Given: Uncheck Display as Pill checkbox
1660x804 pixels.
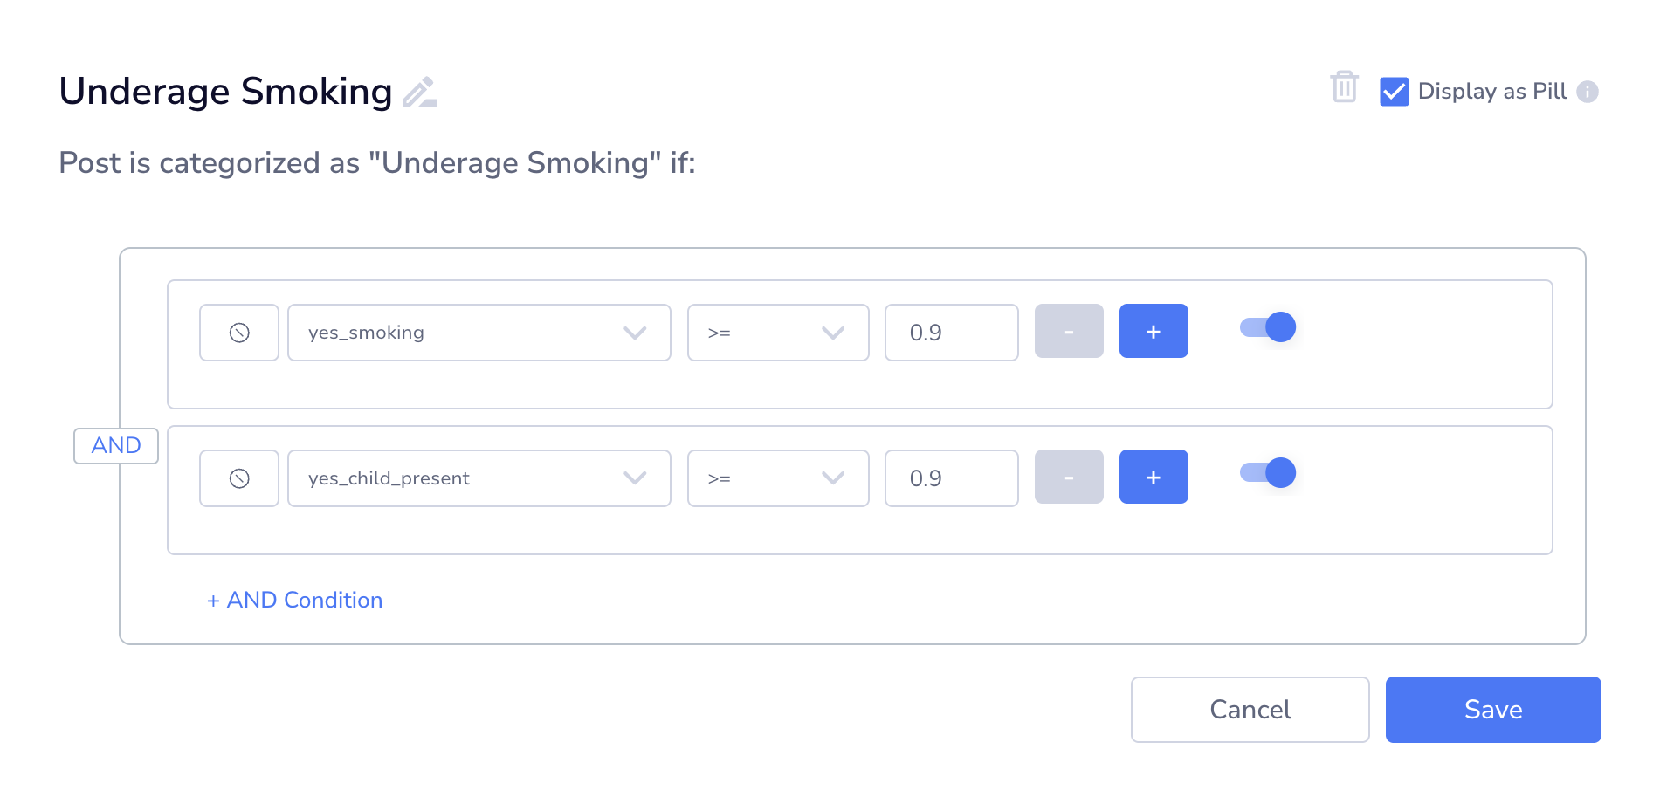Looking at the screenshot, I should [x=1394, y=92].
